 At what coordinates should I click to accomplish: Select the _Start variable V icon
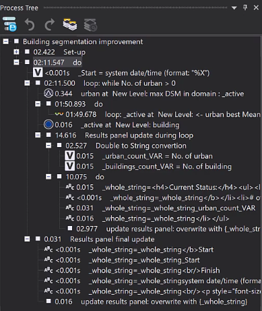[x=38, y=73]
